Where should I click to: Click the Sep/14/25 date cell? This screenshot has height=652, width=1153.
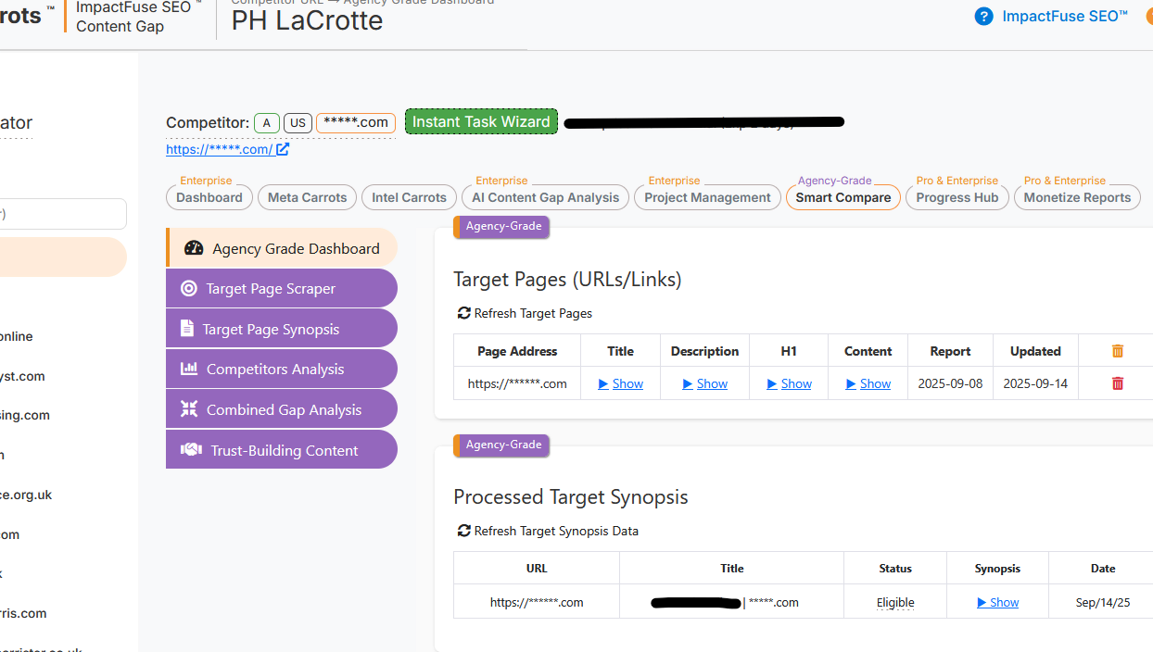(1103, 602)
